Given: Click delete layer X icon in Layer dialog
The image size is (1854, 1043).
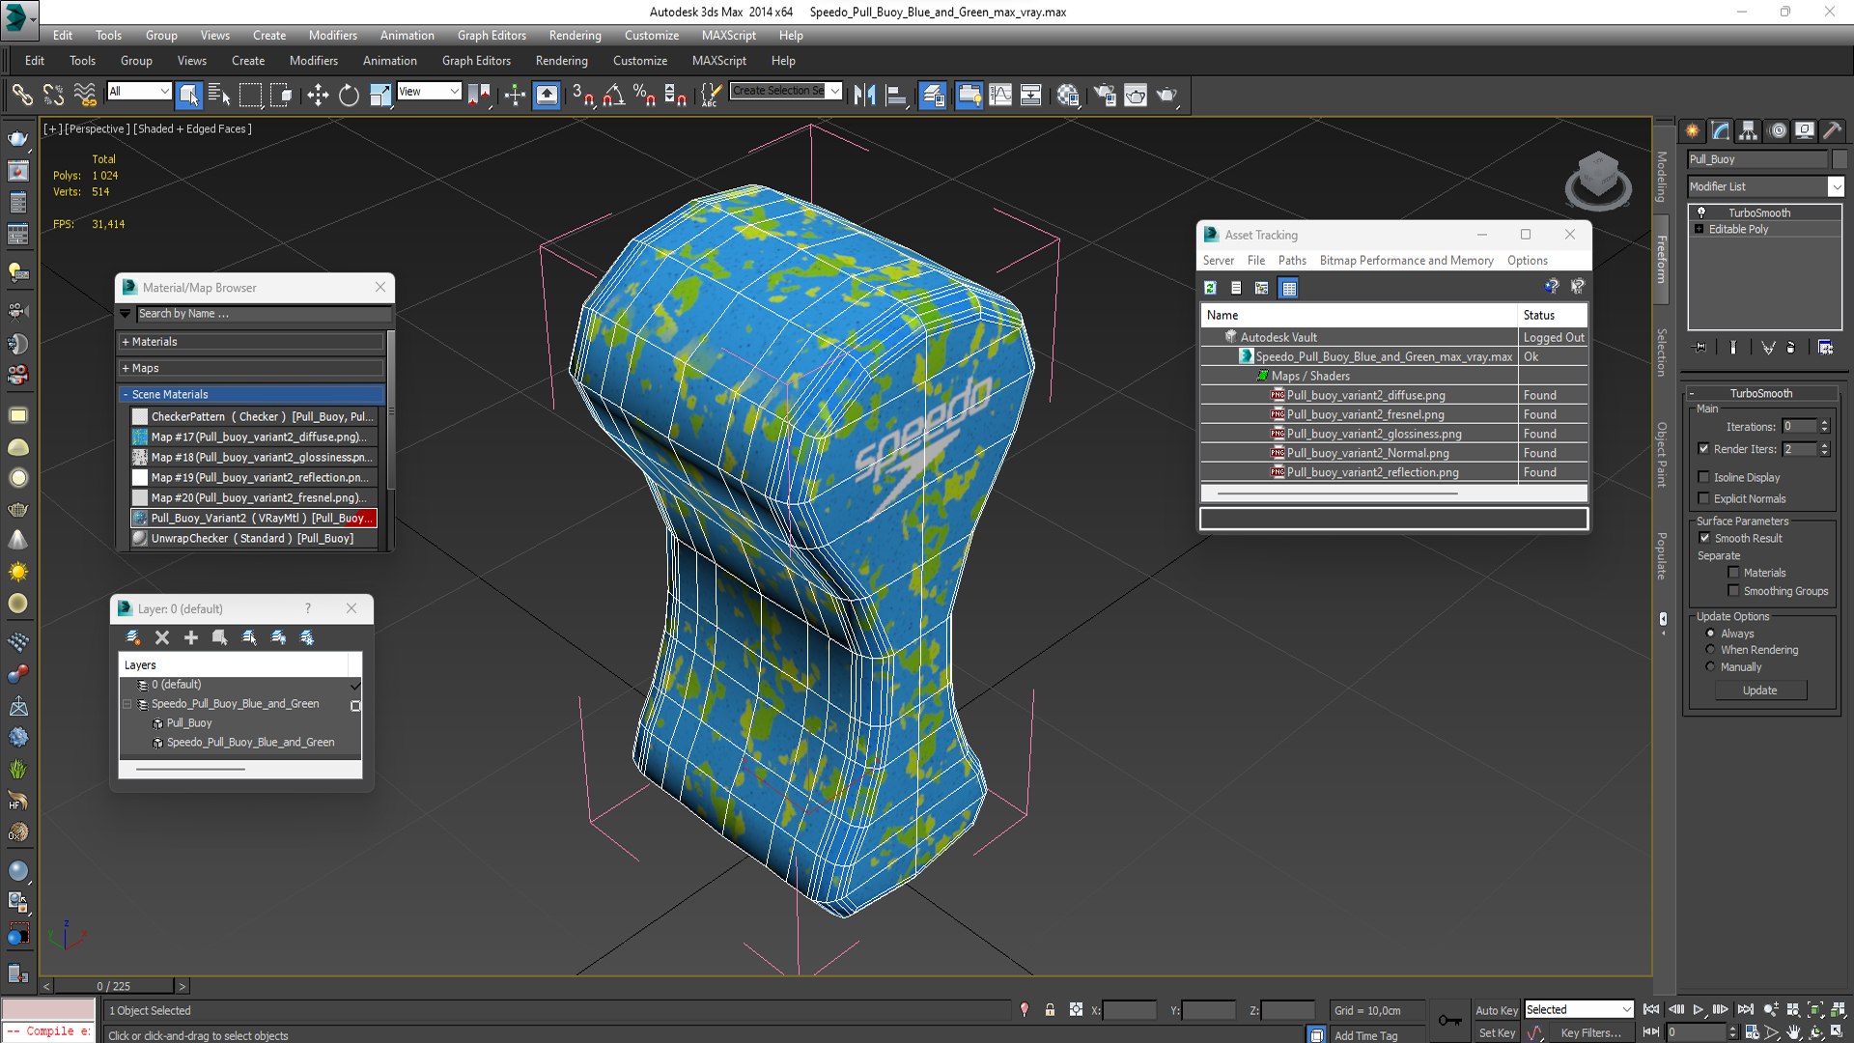Looking at the screenshot, I should coord(162,637).
